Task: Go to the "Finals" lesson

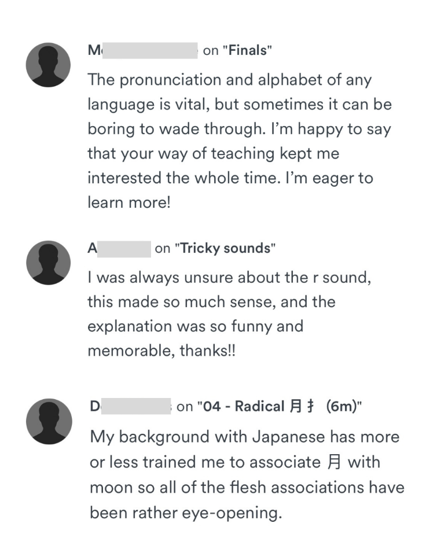Action: (x=248, y=51)
